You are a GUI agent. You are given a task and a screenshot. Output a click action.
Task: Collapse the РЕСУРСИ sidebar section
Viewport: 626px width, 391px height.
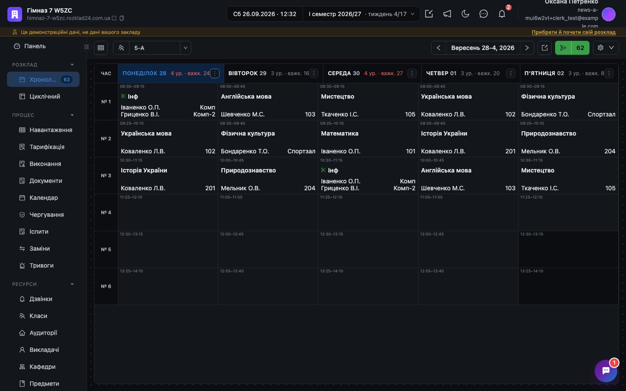click(x=72, y=284)
